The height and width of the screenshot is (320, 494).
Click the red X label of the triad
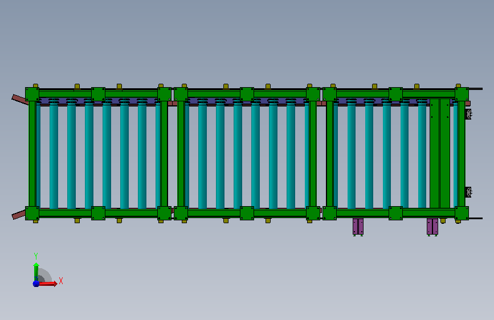[x=61, y=281]
